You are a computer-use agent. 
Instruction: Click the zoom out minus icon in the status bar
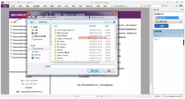[165, 96]
